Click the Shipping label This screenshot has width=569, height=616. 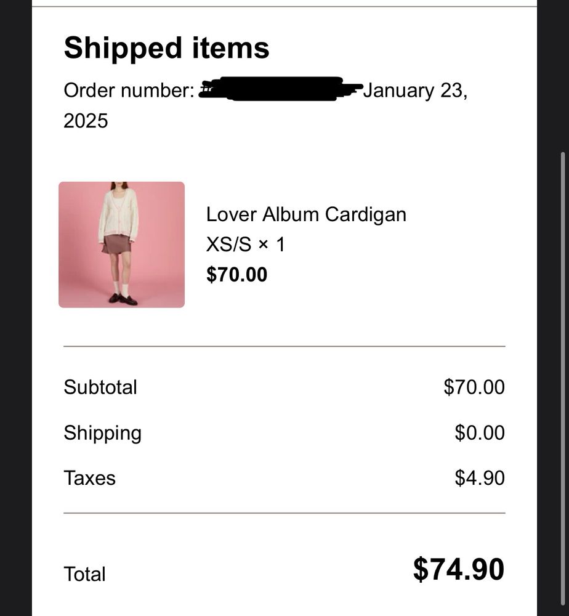pos(102,433)
